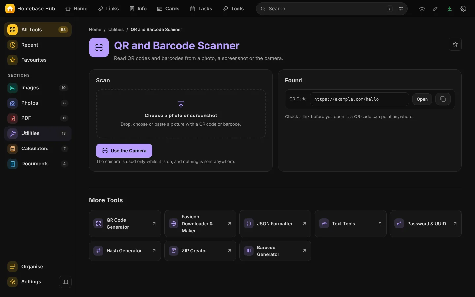Show Favourites in sidebar
This screenshot has height=297, width=475.
(x=38, y=60)
